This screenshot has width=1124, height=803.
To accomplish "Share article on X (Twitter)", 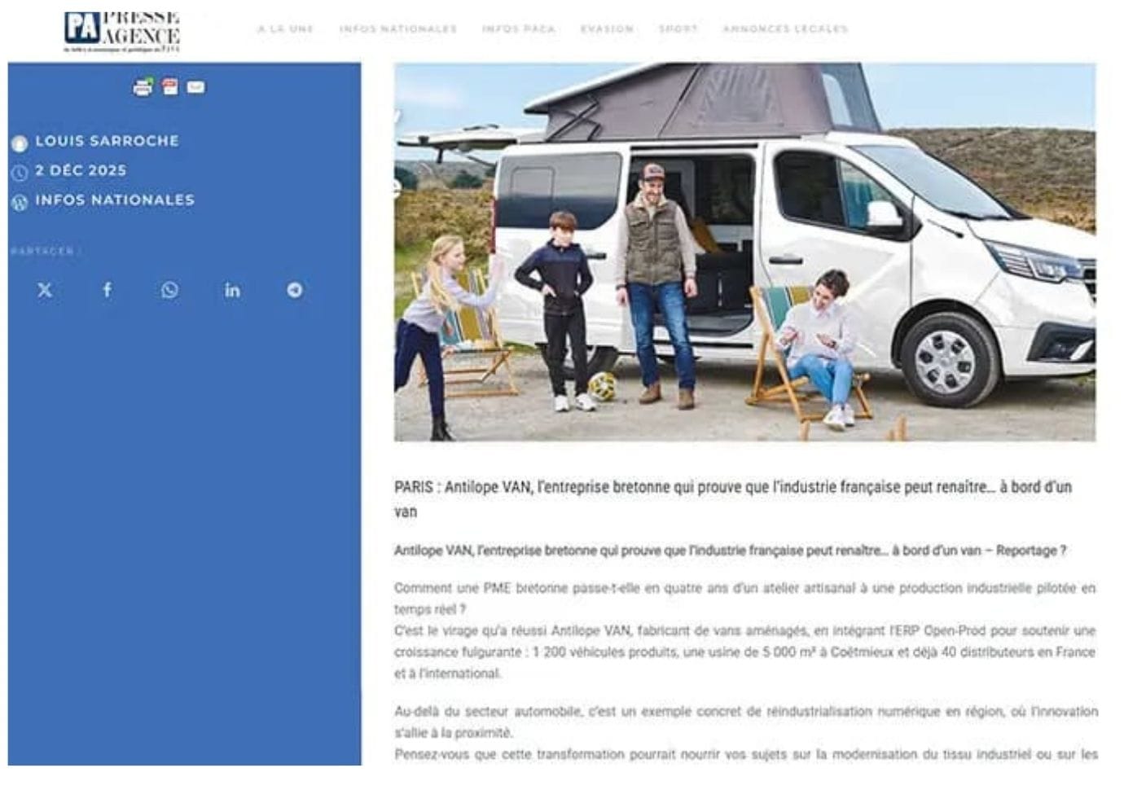I will [x=45, y=290].
